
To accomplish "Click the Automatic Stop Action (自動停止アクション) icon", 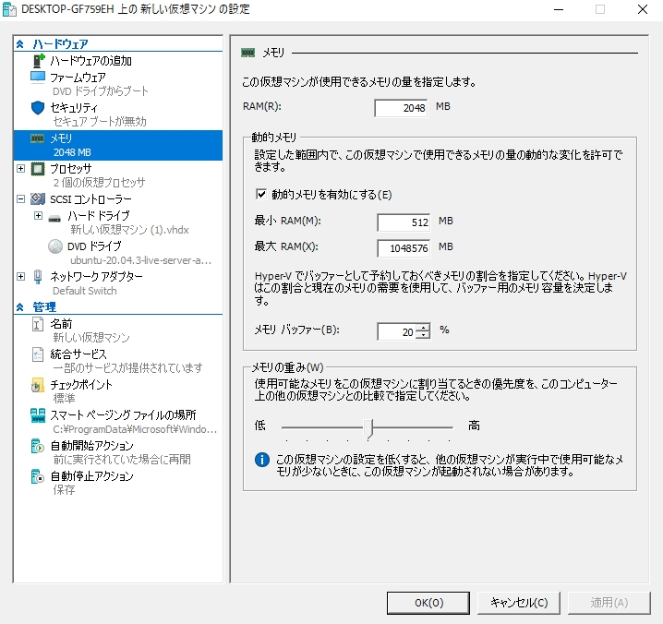I will [38, 476].
